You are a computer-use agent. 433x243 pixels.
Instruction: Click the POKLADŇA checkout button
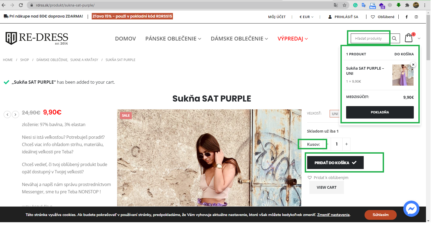[380, 112]
